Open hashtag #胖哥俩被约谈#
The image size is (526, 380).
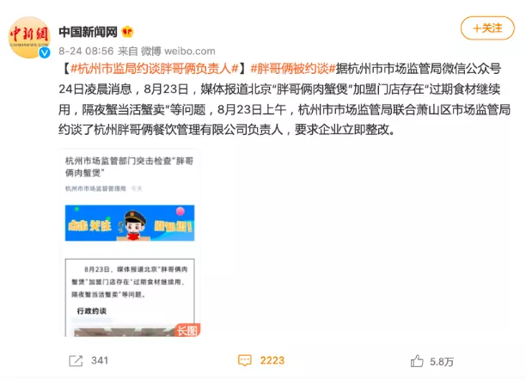[x=293, y=69]
